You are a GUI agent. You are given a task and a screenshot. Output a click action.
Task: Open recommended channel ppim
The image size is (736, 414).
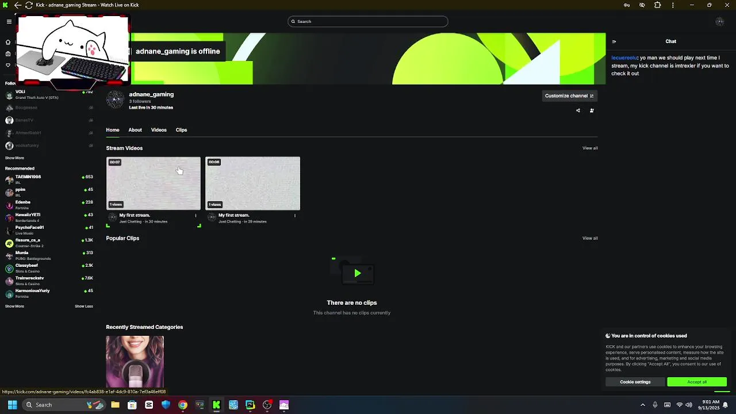pyautogui.click(x=49, y=192)
